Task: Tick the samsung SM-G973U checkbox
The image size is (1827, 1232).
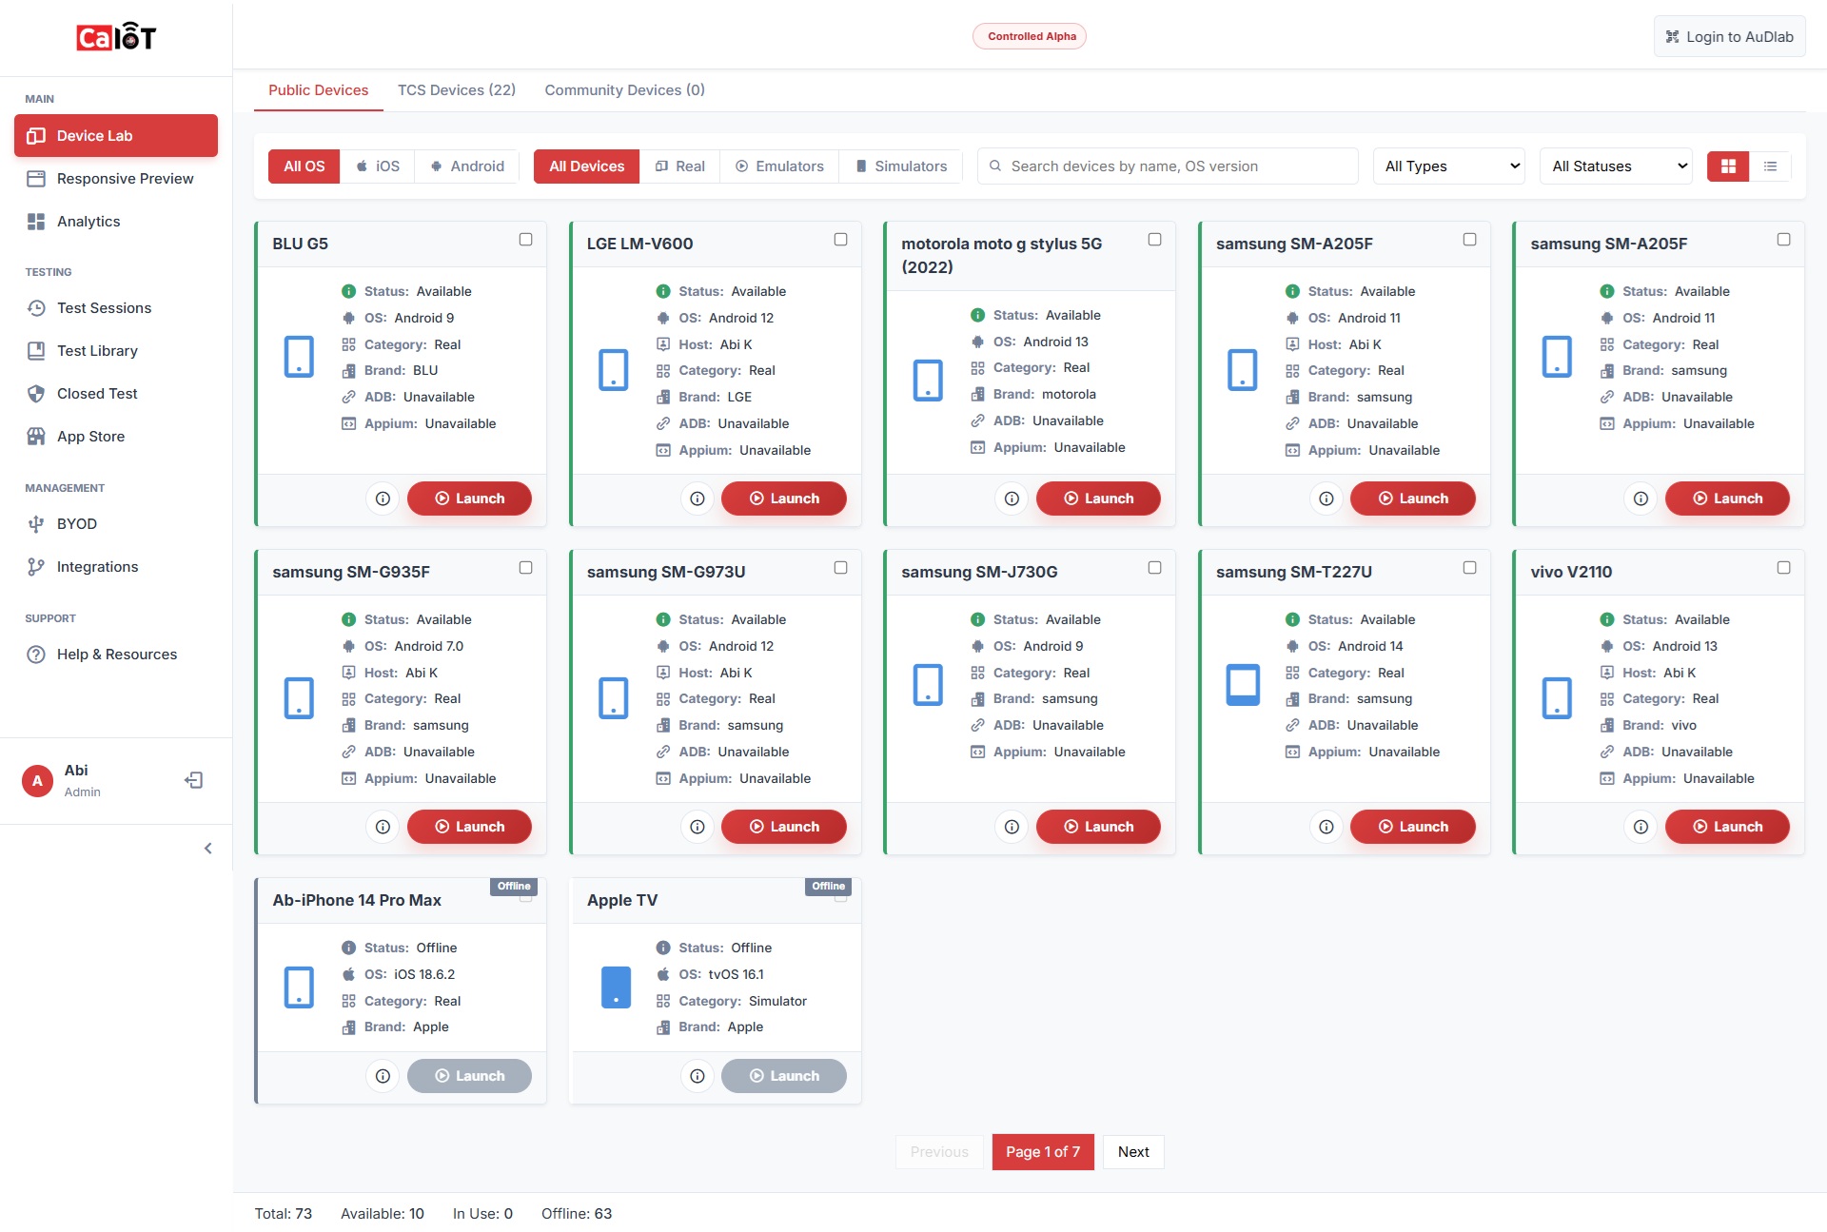Action: 840,568
